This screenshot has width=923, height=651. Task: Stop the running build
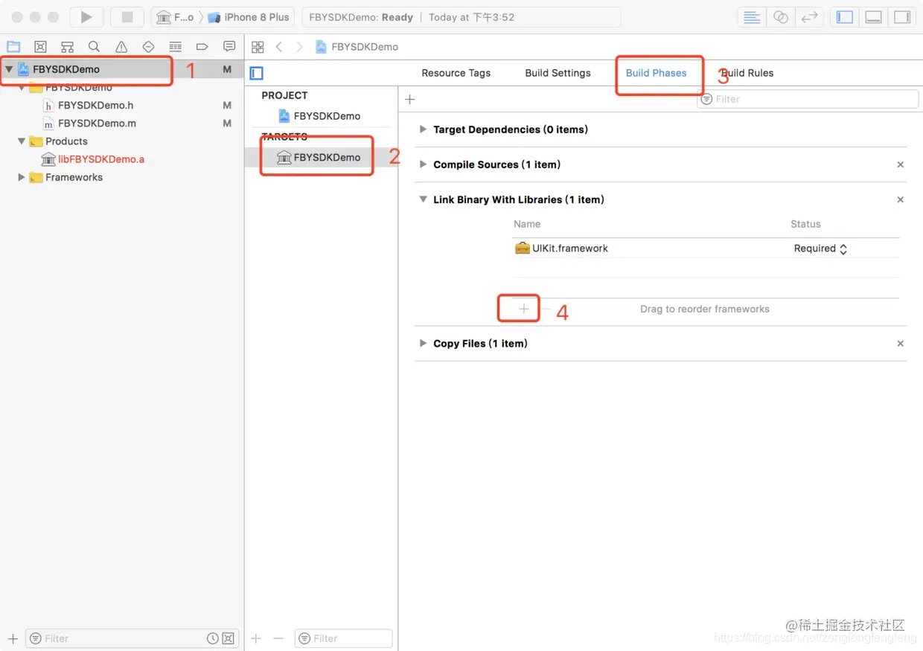[127, 17]
